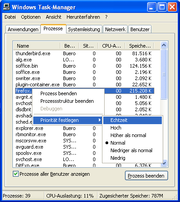Open the Herunterfahren menu
Image resolution: width=180 pixels, height=202 pixels.
click(83, 17)
